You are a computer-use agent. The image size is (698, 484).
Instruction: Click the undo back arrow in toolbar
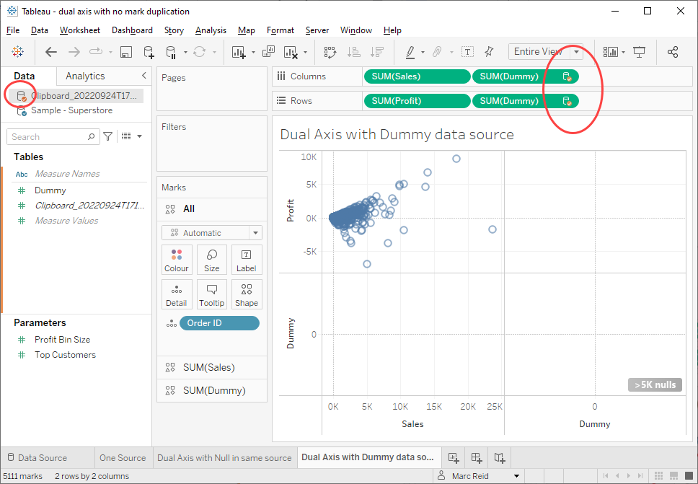point(51,52)
